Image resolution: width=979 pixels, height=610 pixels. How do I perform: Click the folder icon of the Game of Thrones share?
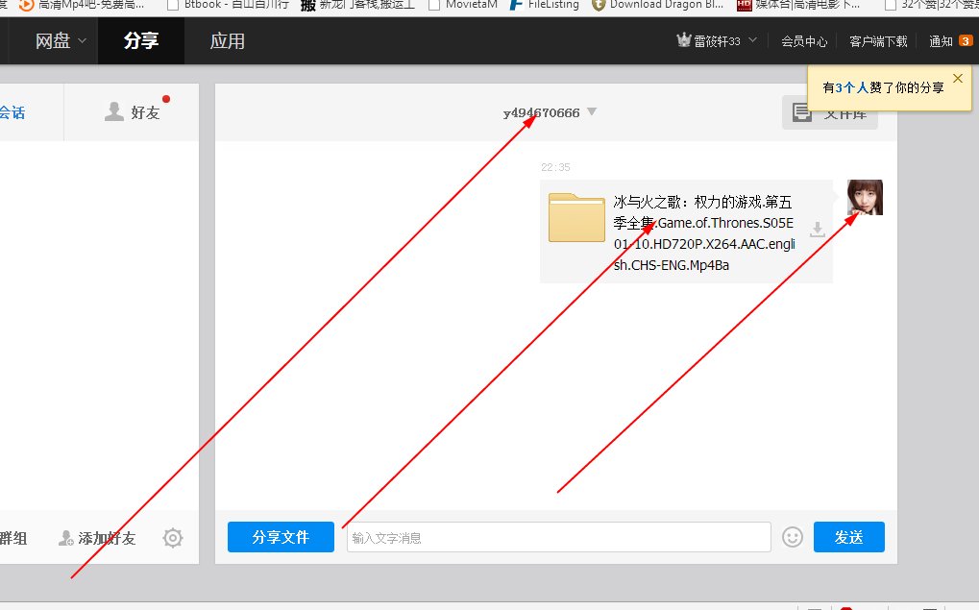[576, 218]
